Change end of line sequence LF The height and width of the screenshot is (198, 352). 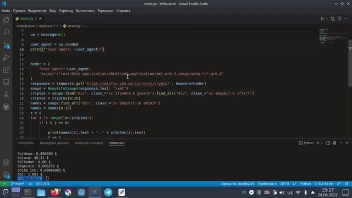(295, 184)
